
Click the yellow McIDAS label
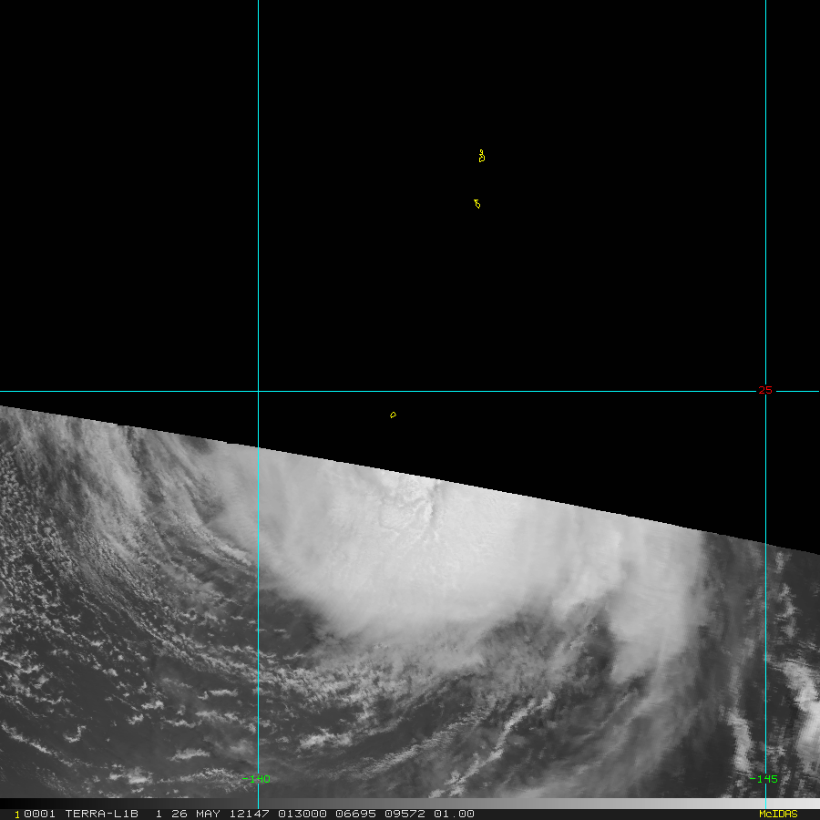(778, 814)
